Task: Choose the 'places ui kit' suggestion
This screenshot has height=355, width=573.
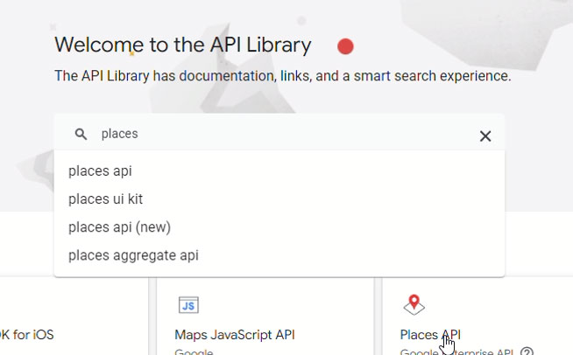Action: 279,199
